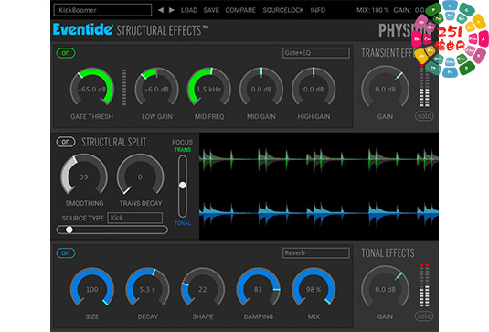Click the MIX: 100 % value

(372, 10)
